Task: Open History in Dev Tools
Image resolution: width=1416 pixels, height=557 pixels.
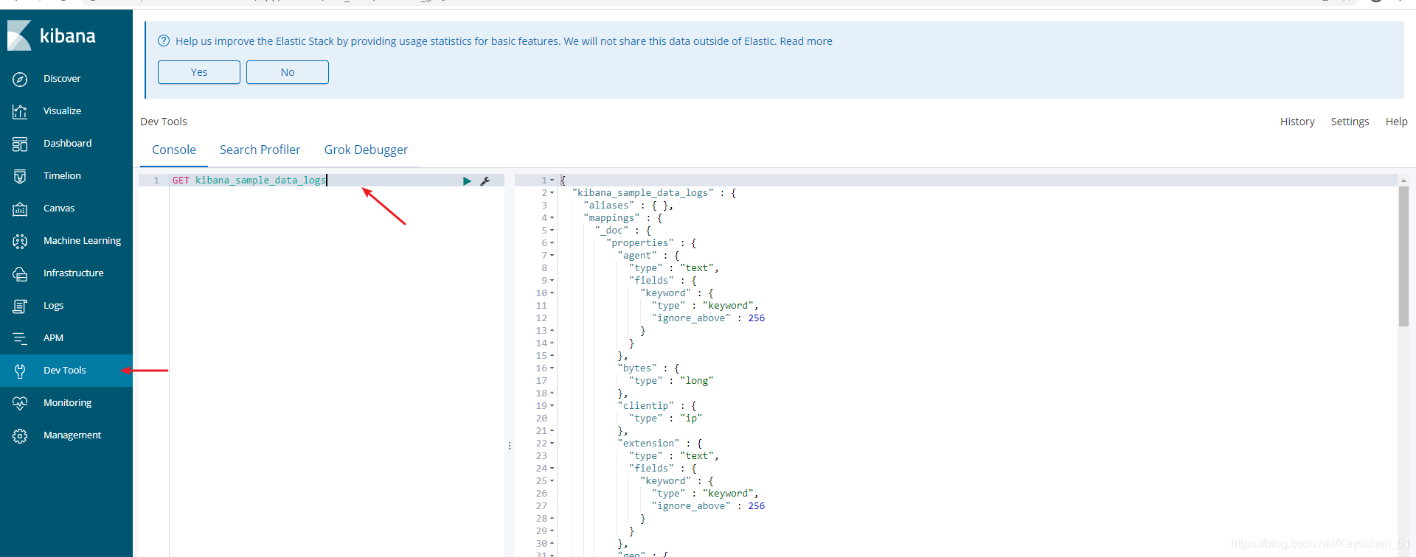Action: (x=1297, y=122)
